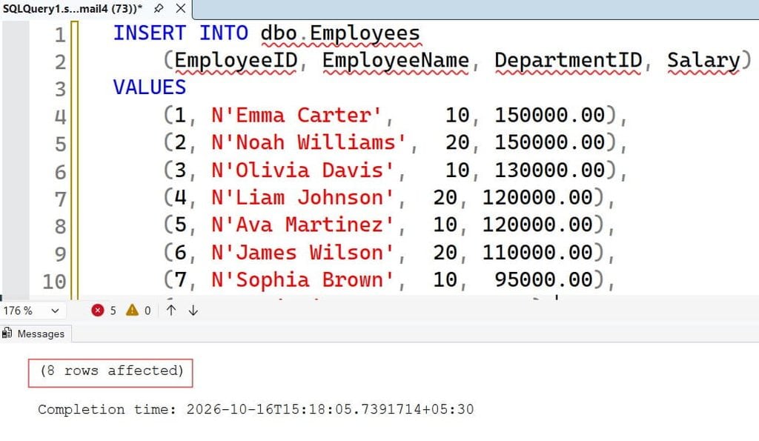Select the SQLQuery1.s...mail4 (73))* document tab
The image size is (759, 441).
click(73, 8)
